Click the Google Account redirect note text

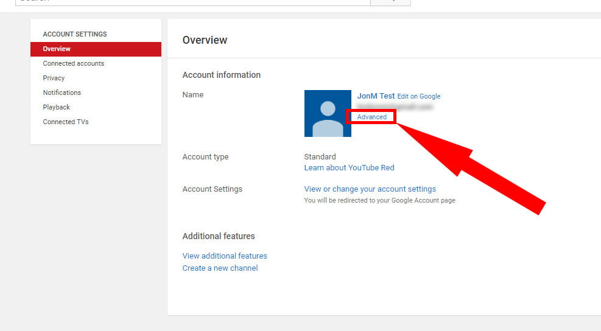pyautogui.click(x=380, y=200)
